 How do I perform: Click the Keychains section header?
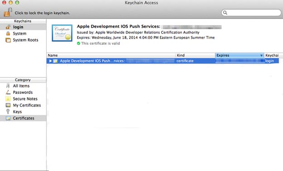point(23,21)
